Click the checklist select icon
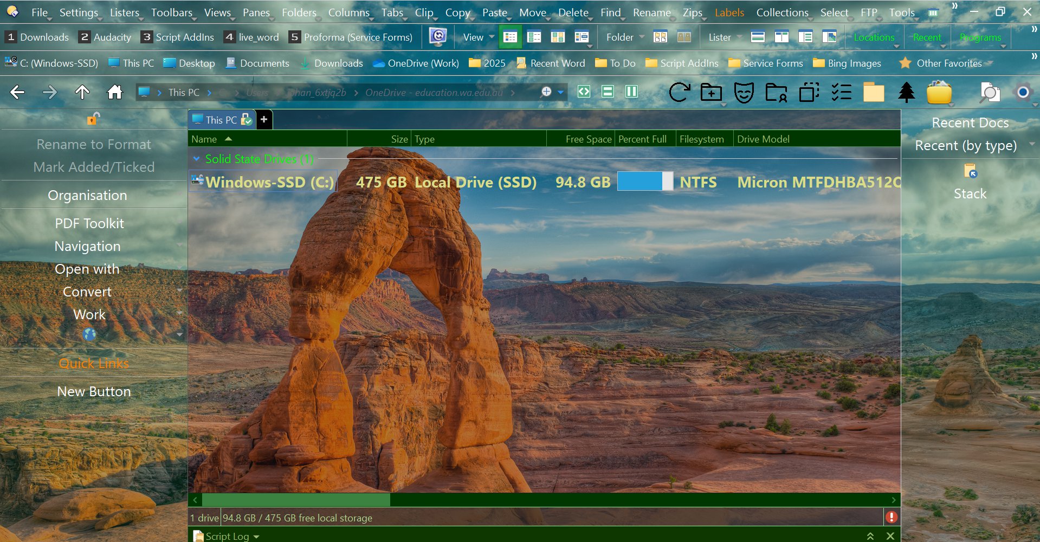 [x=841, y=93]
